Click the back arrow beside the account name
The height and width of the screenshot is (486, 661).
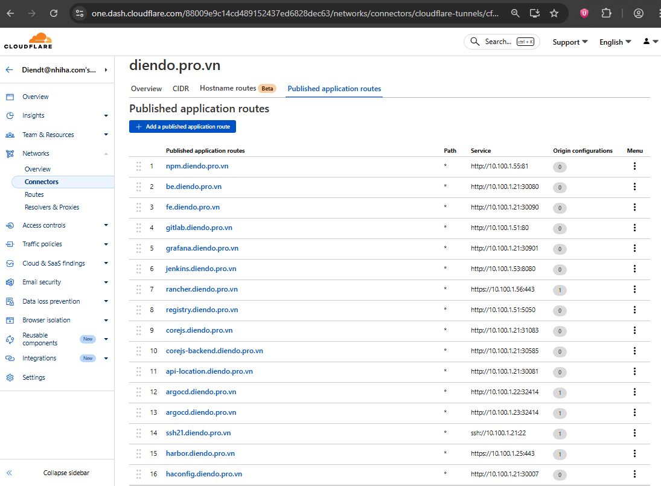coord(10,70)
